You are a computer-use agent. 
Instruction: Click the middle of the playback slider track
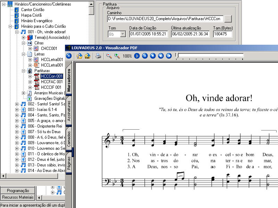coord(210,55)
